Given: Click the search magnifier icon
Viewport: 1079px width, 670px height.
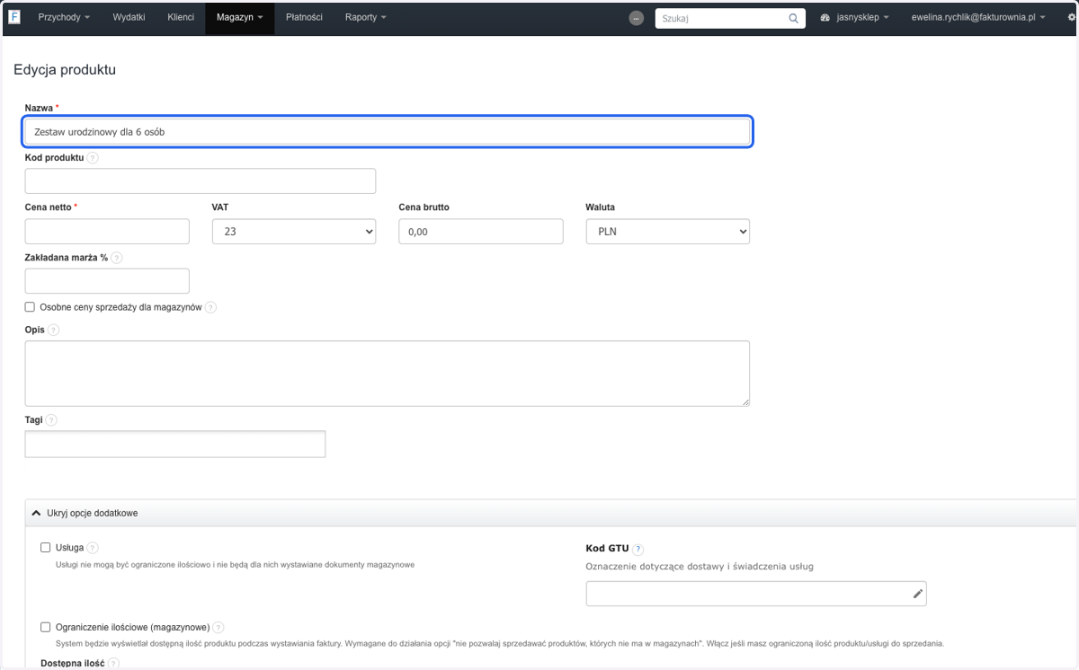Looking at the screenshot, I should coord(794,18).
